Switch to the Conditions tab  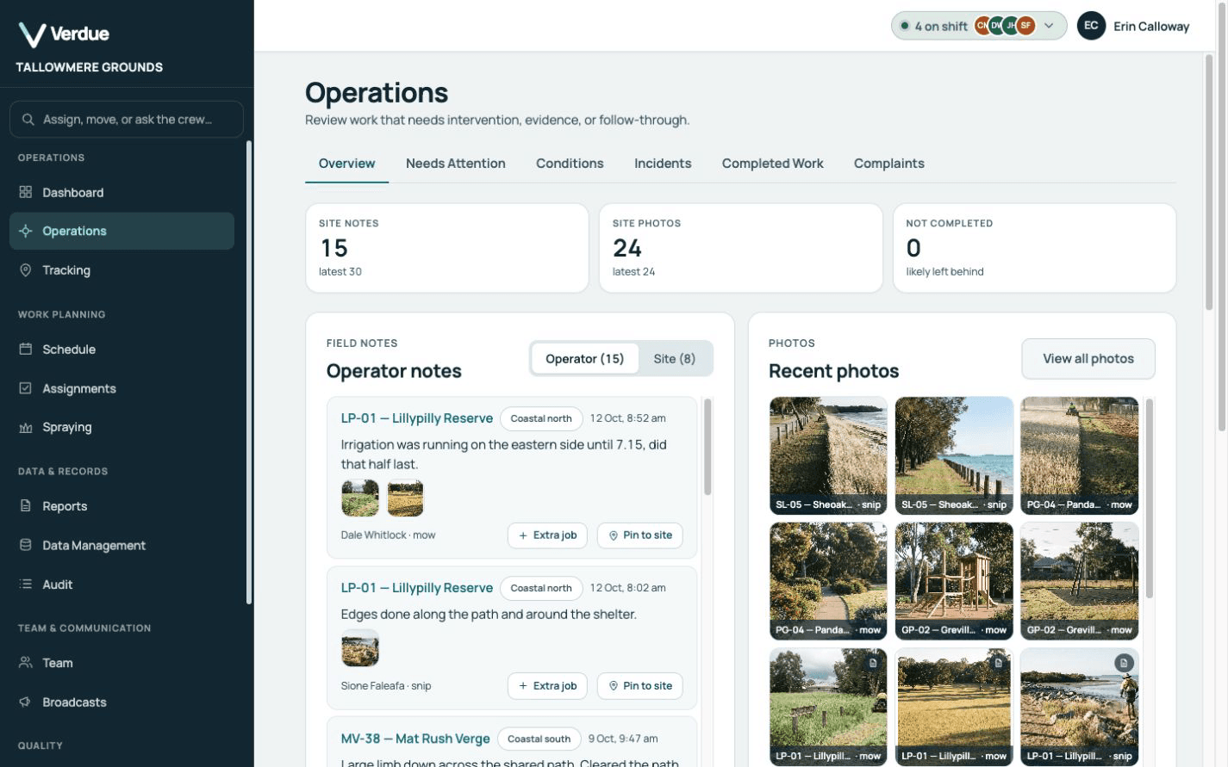tap(570, 164)
